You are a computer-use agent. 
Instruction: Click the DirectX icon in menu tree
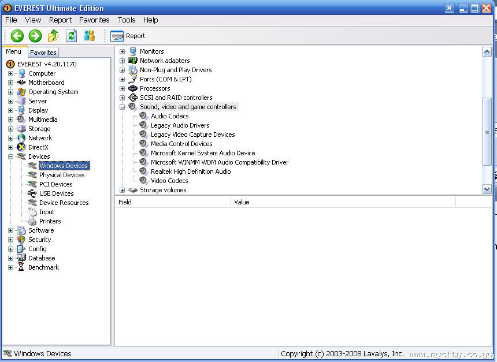21,147
